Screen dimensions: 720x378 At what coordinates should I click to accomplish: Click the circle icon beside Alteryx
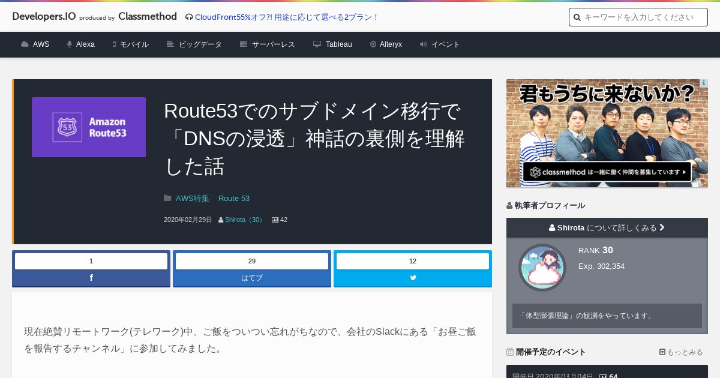[373, 44]
